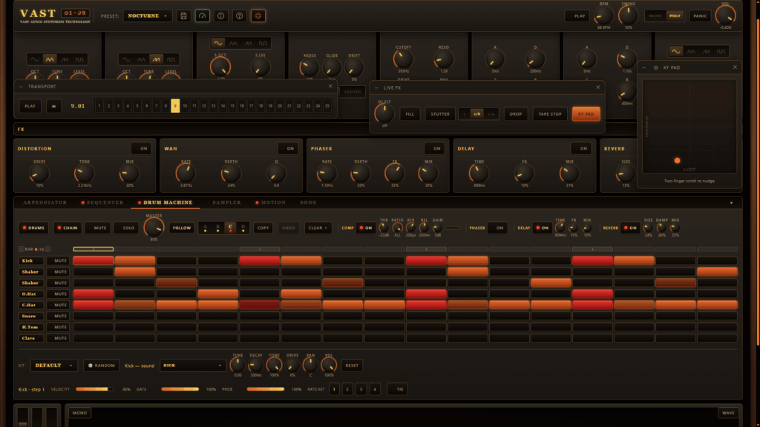760x427 pixels.
Task: Click the rewind-to-start icon in Transport
Action: point(53,106)
